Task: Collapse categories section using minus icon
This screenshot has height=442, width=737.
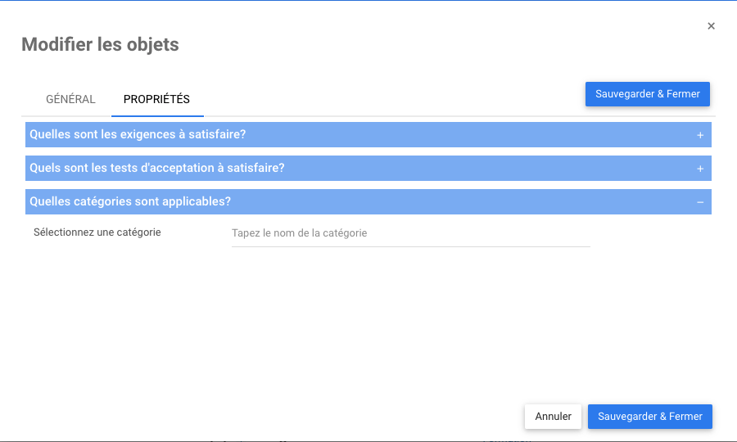Action: pos(700,202)
